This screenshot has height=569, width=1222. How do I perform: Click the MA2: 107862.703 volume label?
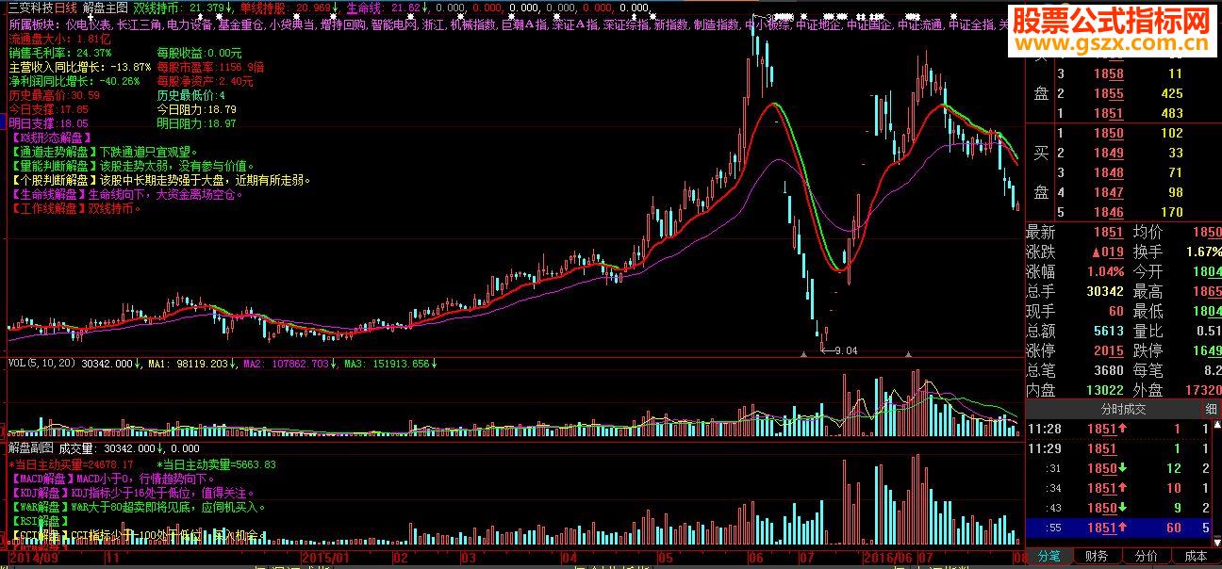pos(288,363)
